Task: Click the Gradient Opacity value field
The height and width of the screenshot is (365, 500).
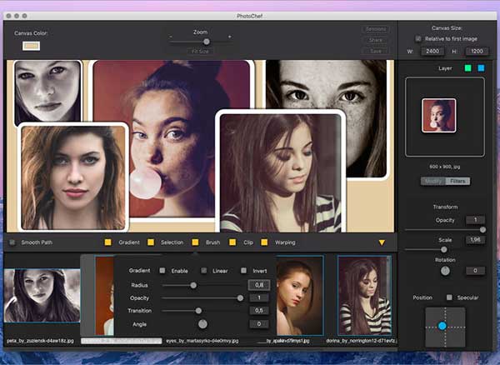Action: click(259, 297)
